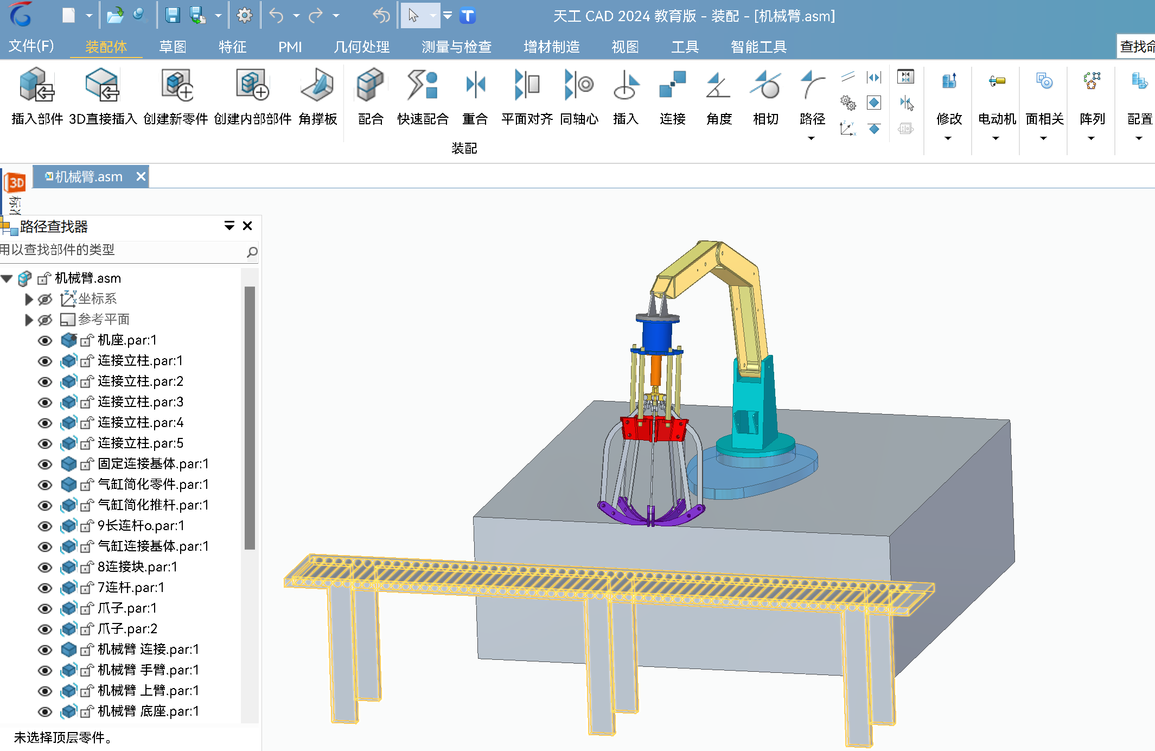The width and height of the screenshot is (1155, 751).
Task: Click the gears constraint icon in ribbon
Action: (848, 103)
